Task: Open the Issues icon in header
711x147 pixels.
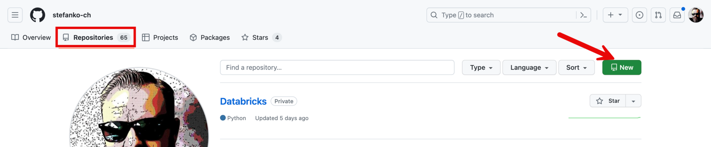Action: click(639, 15)
